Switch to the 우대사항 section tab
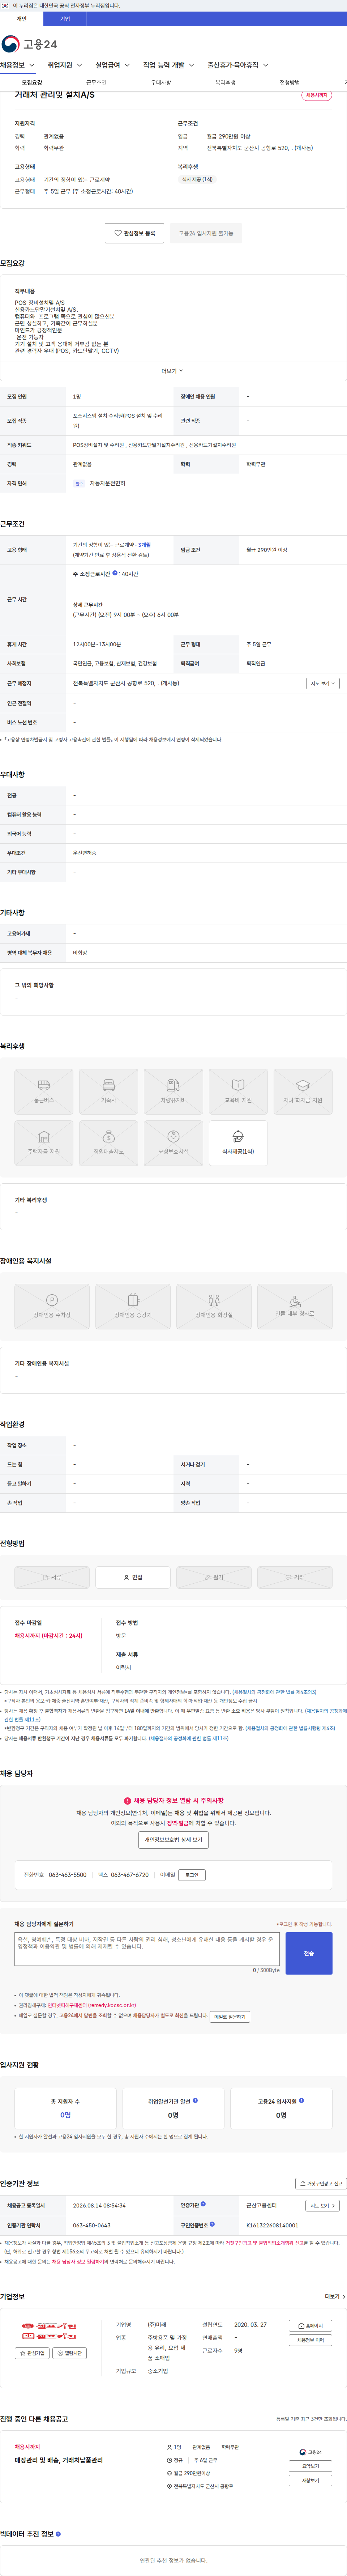The width and height of the screenshot is (347, 2576). [161, 83]
